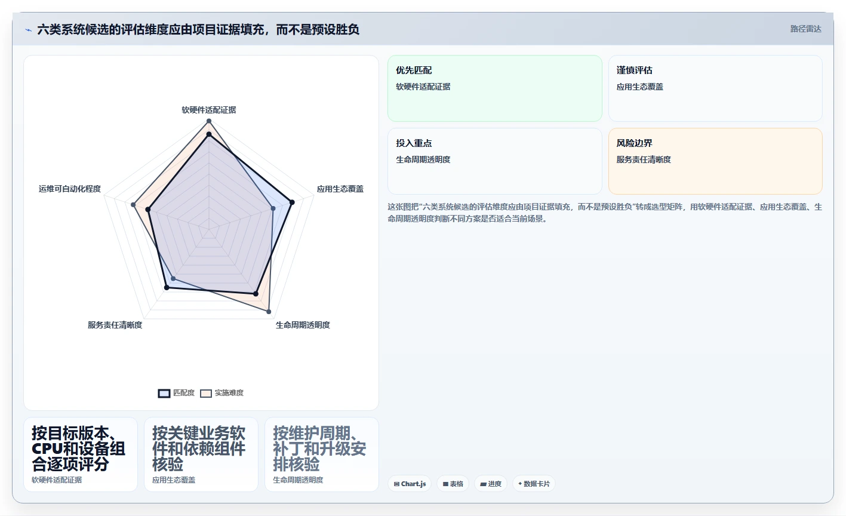Select the 表格 chip

pyautogui.click(x=453, y=484)
